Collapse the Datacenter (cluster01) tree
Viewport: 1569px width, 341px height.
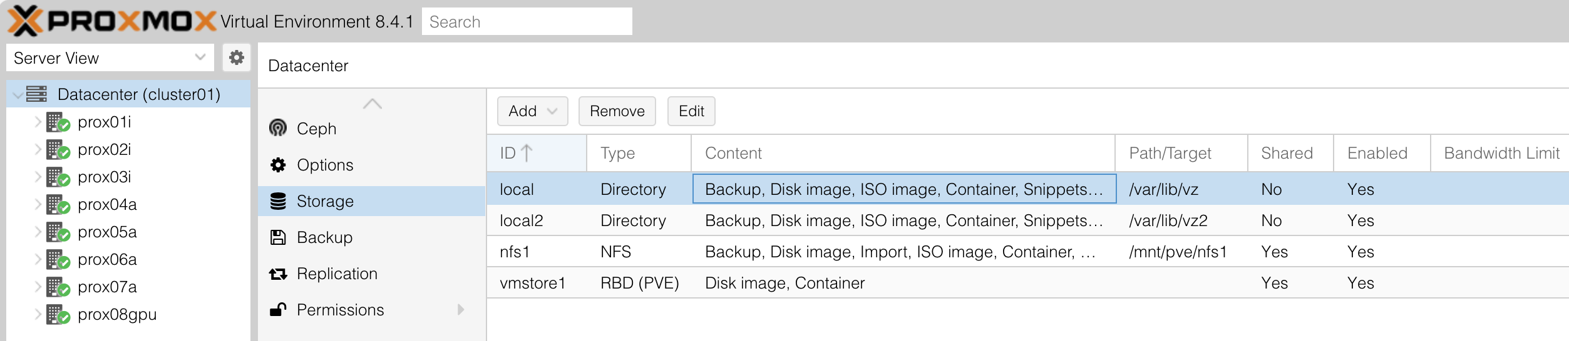[18, 95]
